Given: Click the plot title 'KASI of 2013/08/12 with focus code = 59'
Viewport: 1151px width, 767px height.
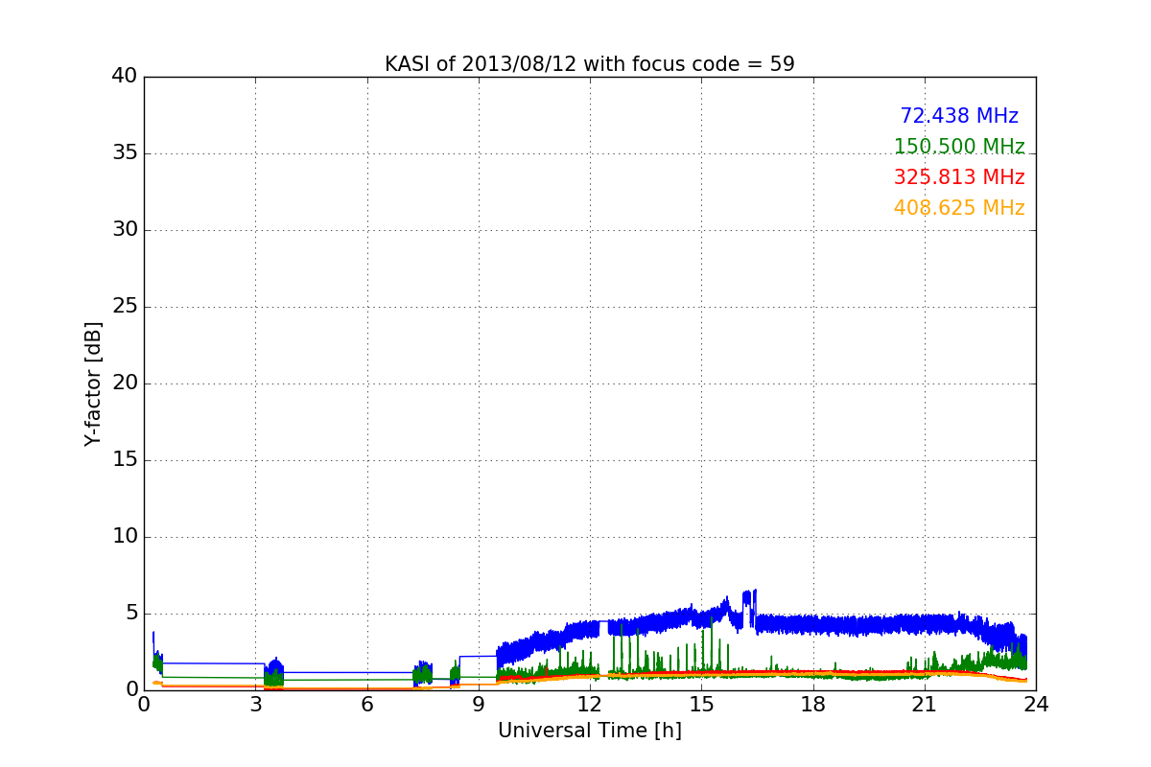Looking at the screenshot, I should (590, 64).
